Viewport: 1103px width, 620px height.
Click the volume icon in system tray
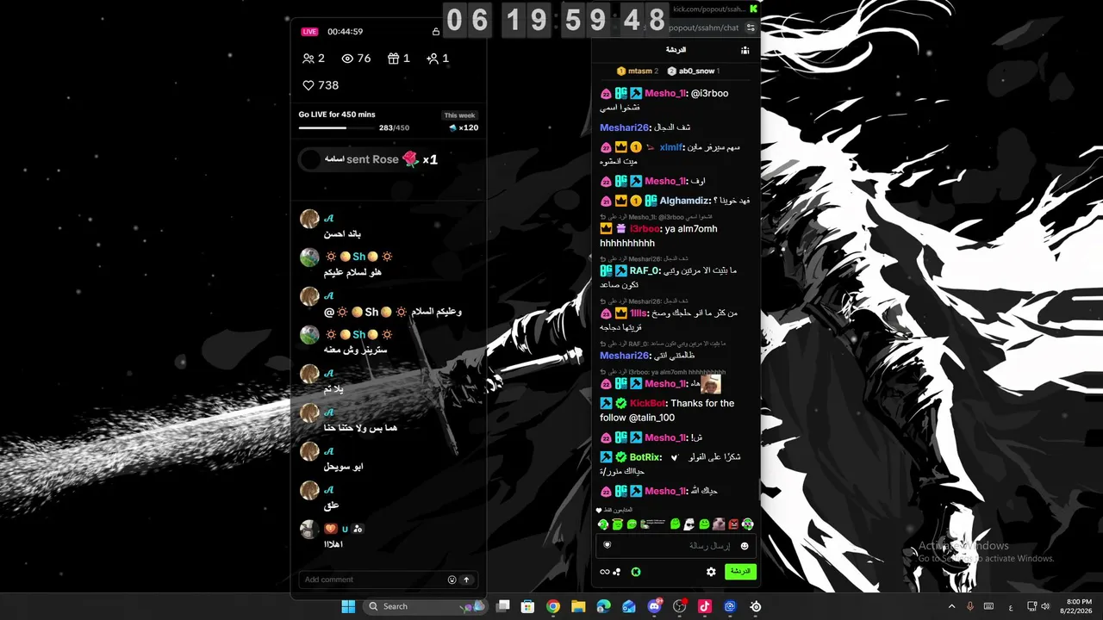click(x=1045, y=606)
